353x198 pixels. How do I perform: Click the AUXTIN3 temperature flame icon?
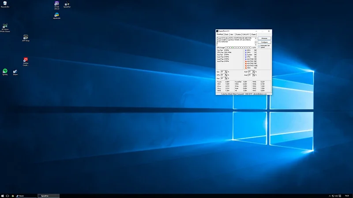point(246,66)
